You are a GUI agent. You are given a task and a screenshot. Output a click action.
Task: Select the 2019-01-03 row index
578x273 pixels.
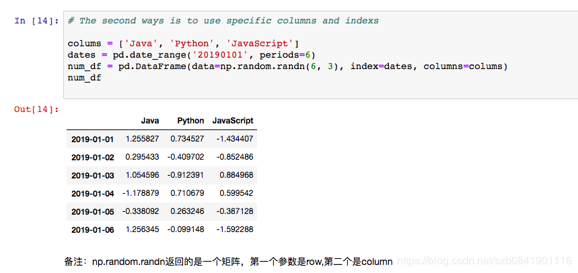pos(92,176)
